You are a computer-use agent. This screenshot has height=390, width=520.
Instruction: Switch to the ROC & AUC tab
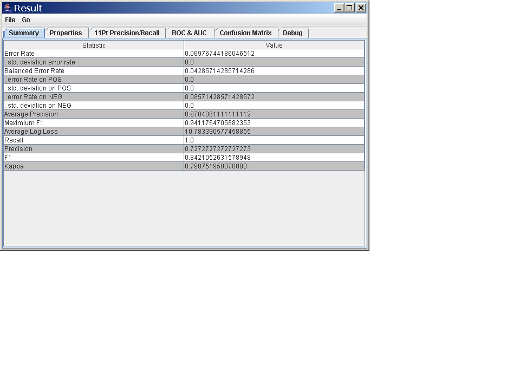pos(189,33)
